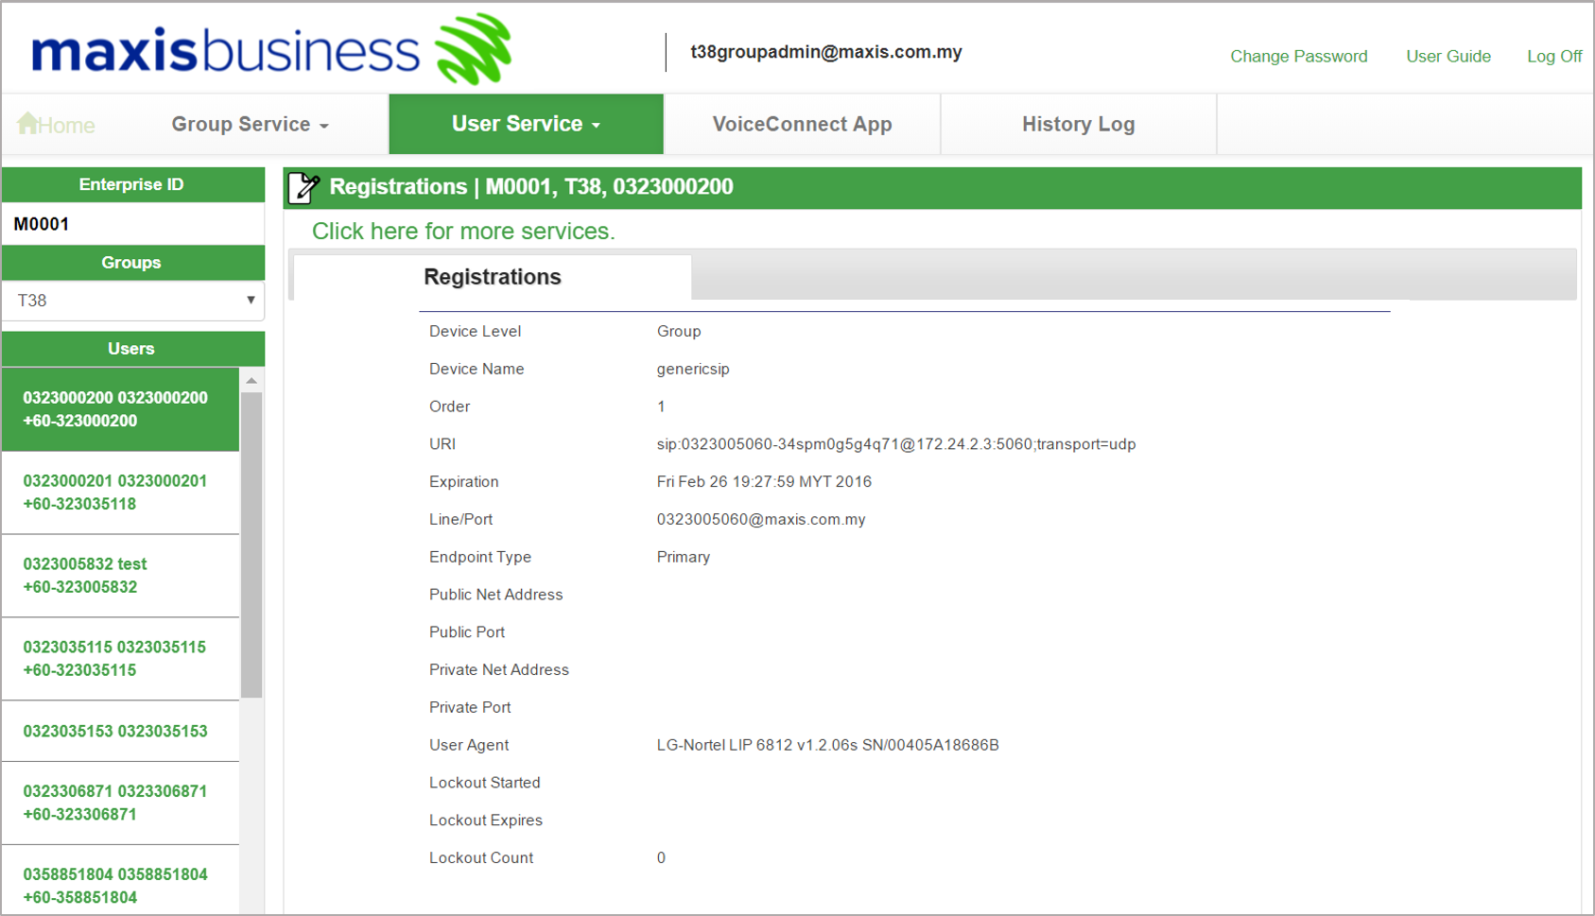This screenshot has width=1595, height=916.
Task: Go to the History Log tab
Action: pos(1078,125)
